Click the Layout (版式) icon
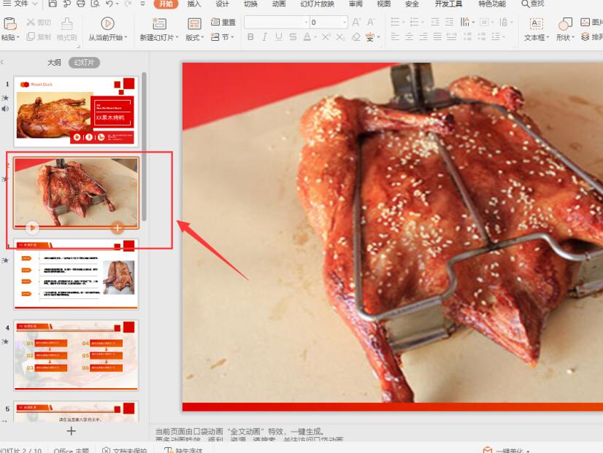This screenshot has width=603, height=453. pyautogui.click(x=194, y=24)
